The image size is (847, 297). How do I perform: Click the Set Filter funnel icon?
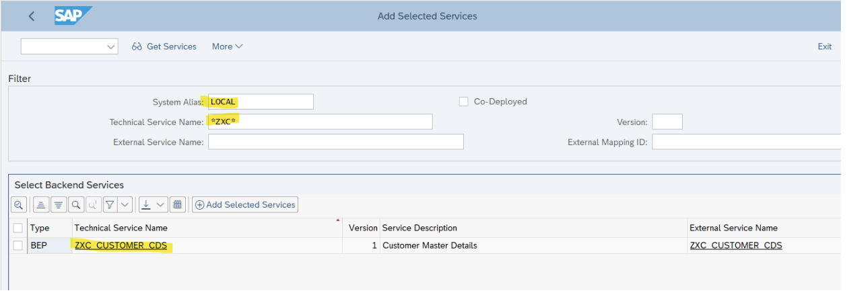click(109, 205)
